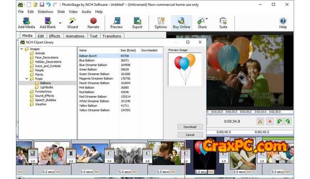Click the Download button
Screen dimensions: 310x179
click(x=189, y=127)
